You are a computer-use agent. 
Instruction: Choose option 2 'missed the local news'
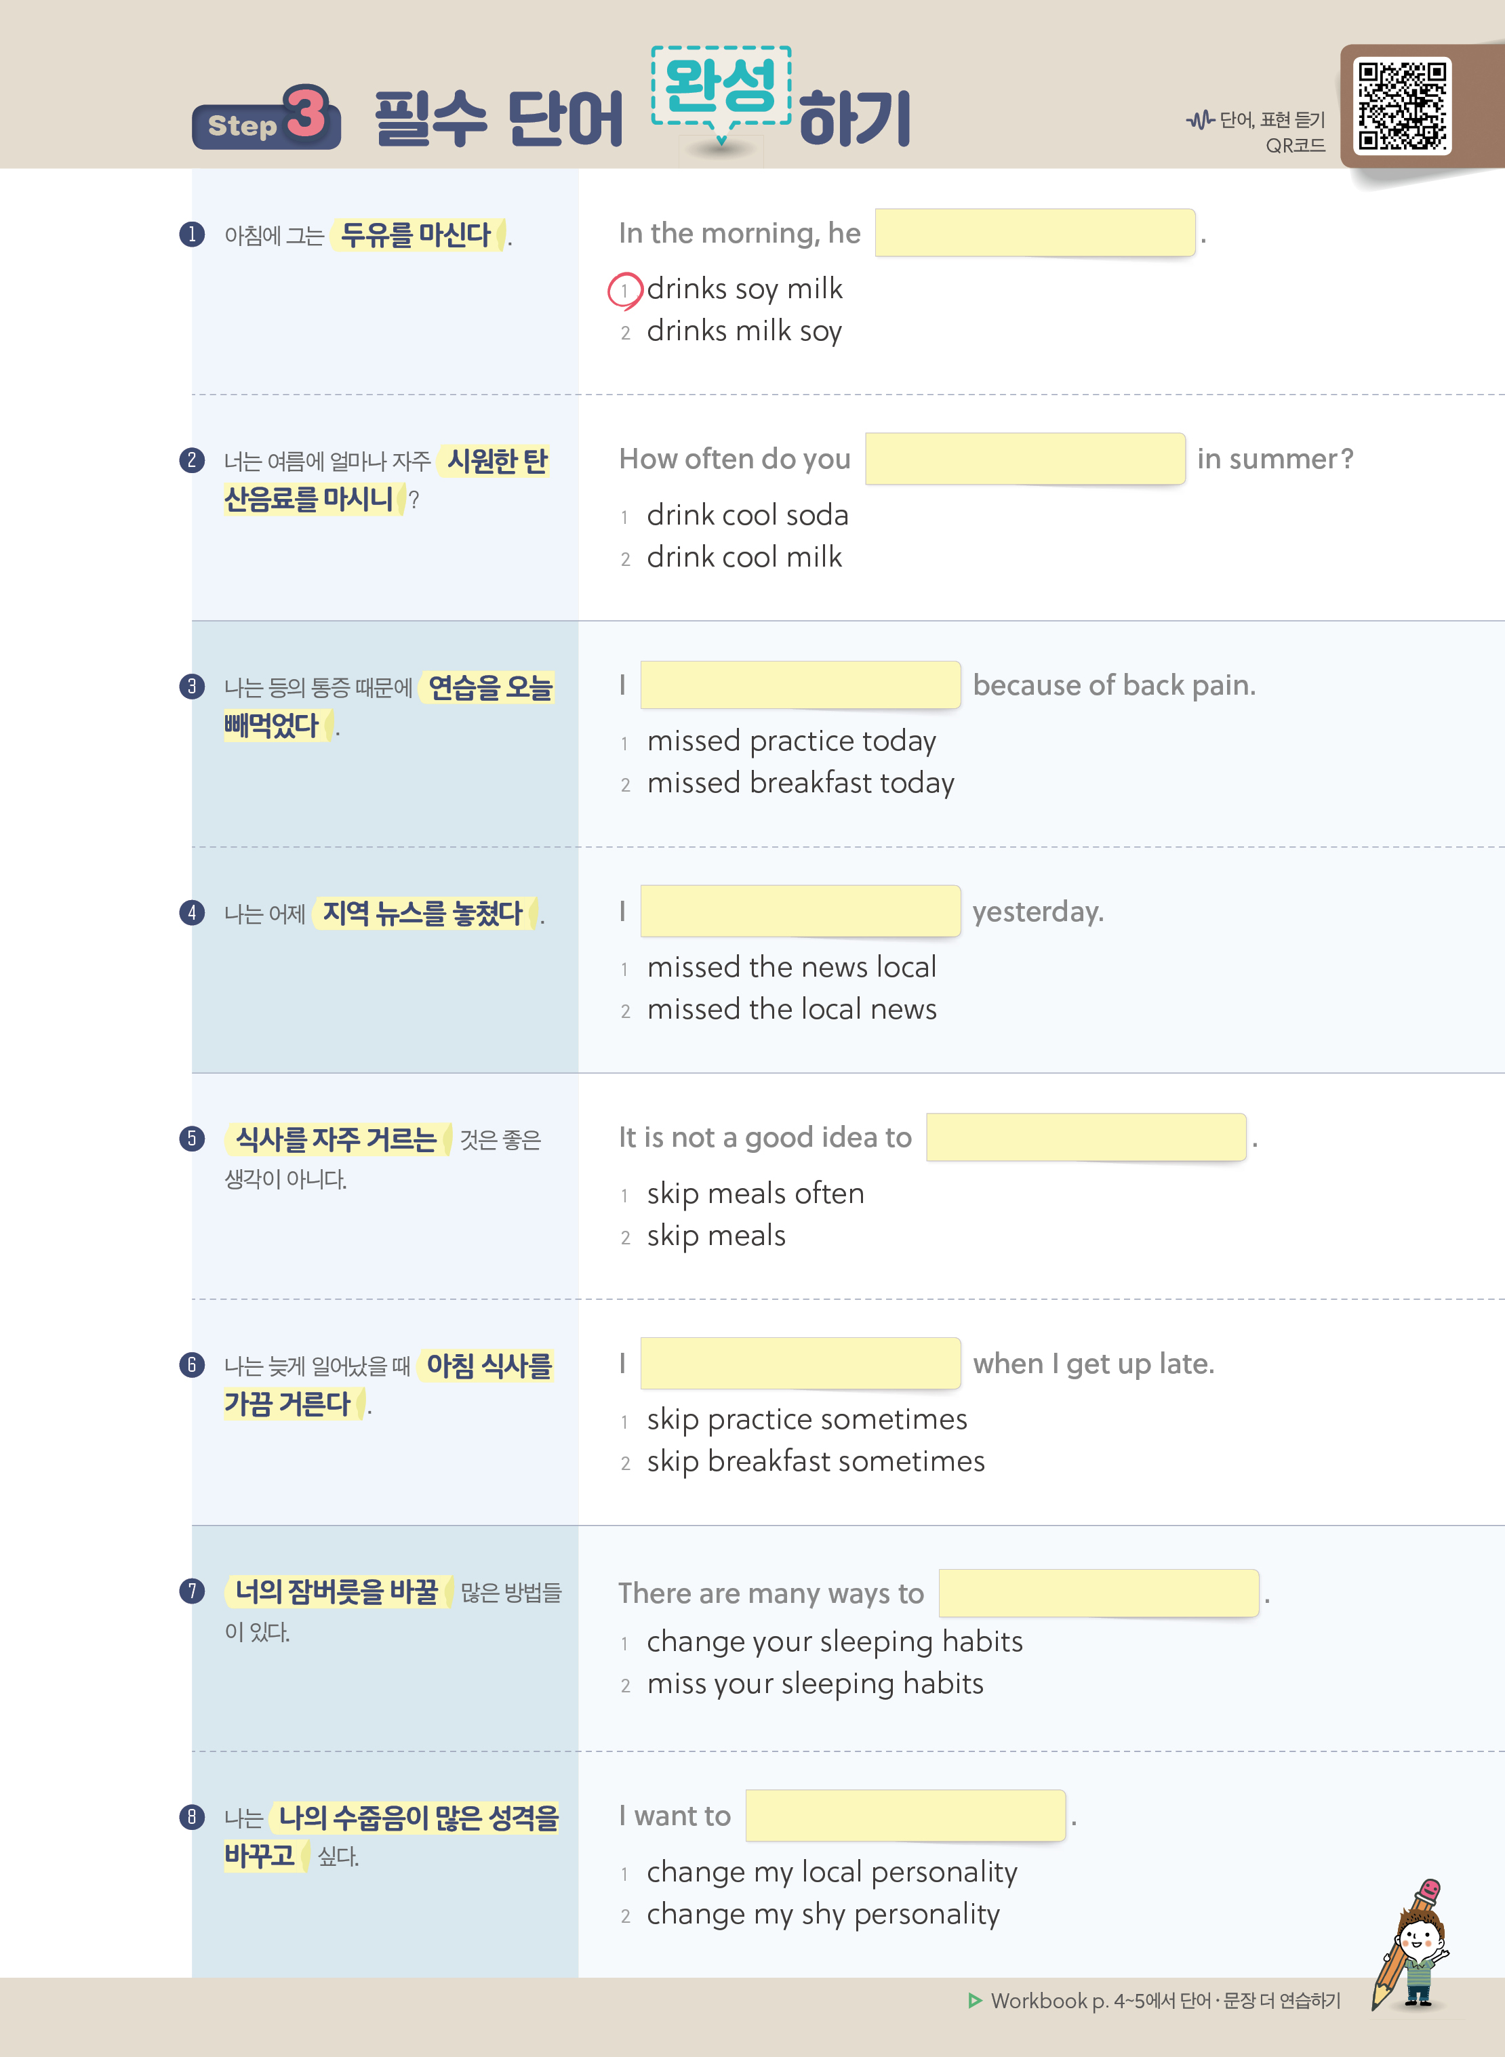coord(790,1010)
